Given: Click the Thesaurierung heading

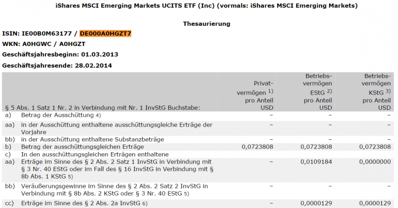Looking at the screenshot, I should pos(206,24).
